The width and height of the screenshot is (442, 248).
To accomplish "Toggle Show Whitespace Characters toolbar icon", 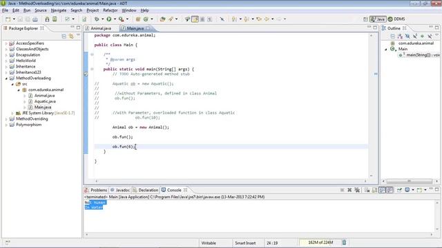I will pyautogui.click(x=209, y=19).
